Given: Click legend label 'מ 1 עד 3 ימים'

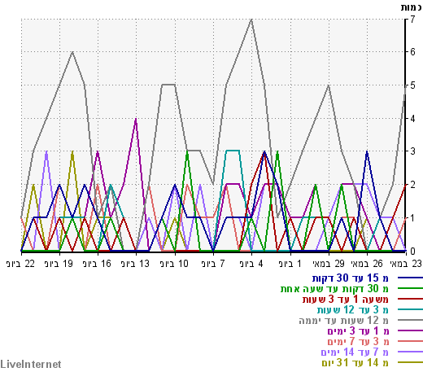Looking at the screenshot, I should (x=358, y=331).
